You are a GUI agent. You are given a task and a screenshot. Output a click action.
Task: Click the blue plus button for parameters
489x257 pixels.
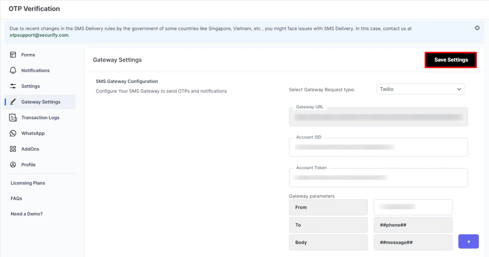[x=468, y=241]
